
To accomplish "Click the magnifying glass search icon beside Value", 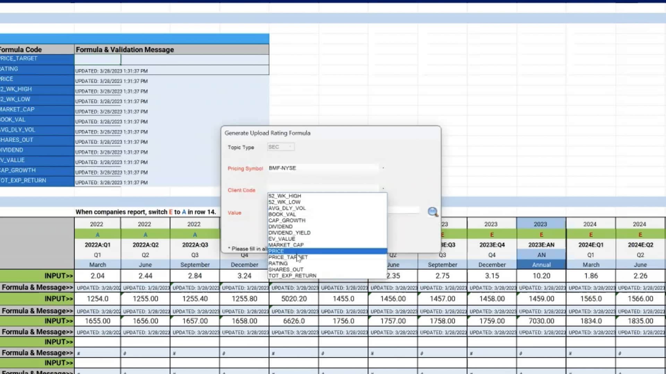I will (x=432, y=212).
